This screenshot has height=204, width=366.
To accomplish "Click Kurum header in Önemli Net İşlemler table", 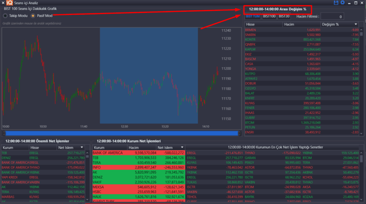I will 15,148.
